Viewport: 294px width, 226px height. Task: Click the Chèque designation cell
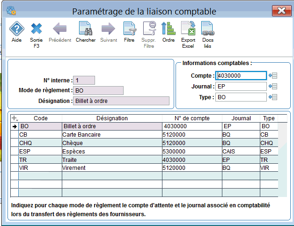pos(112,143)
